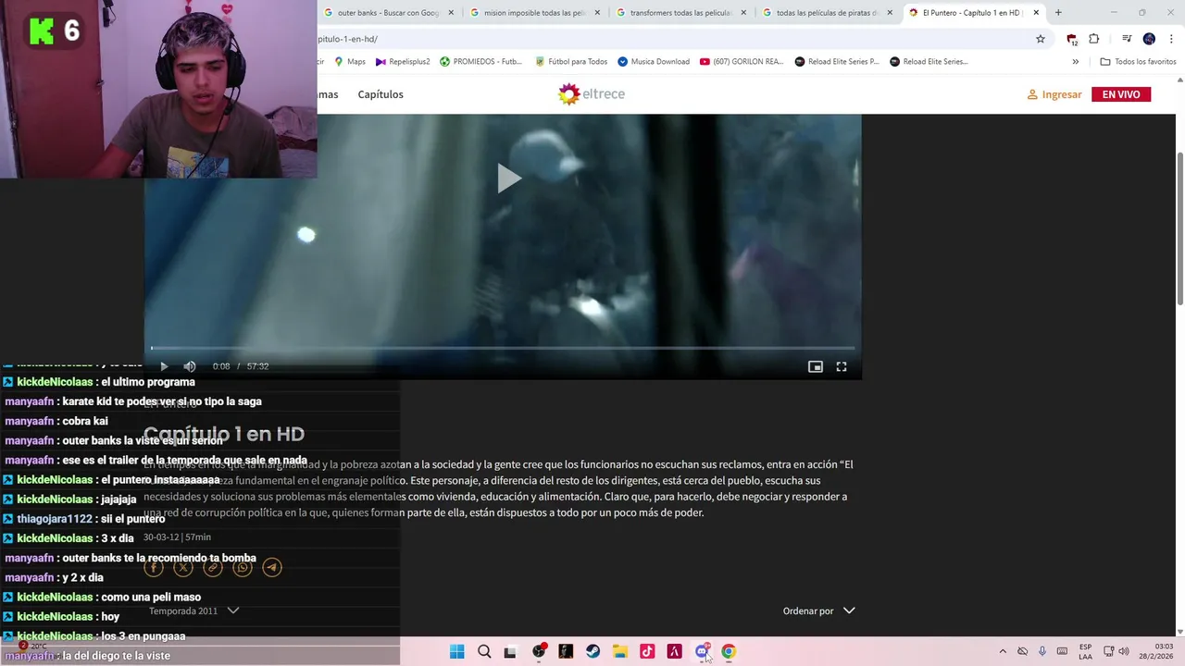Open the Musica Download bookmark
The width and height of the screenshot is (1185, 666).
pyautogui.click(x=654, y=62)
